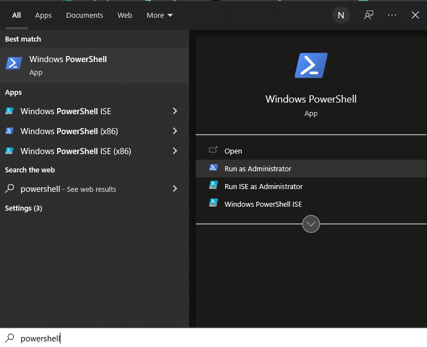Click the Windows PowerShell ISE app icon
The image size is (427, 347).
(9, 111)
